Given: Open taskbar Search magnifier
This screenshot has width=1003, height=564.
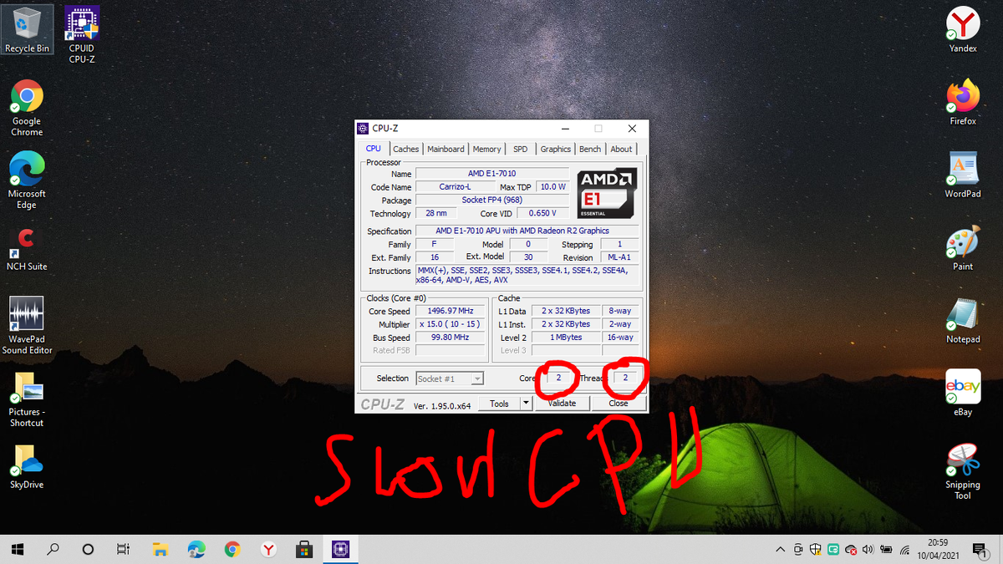Looking at the screenshot, I should point(53,549).
